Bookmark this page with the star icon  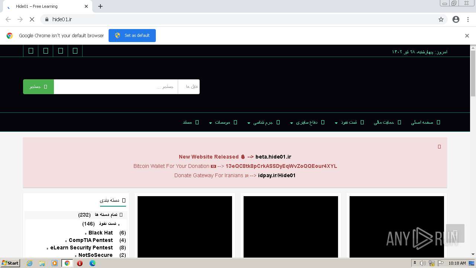click(441, 19)
